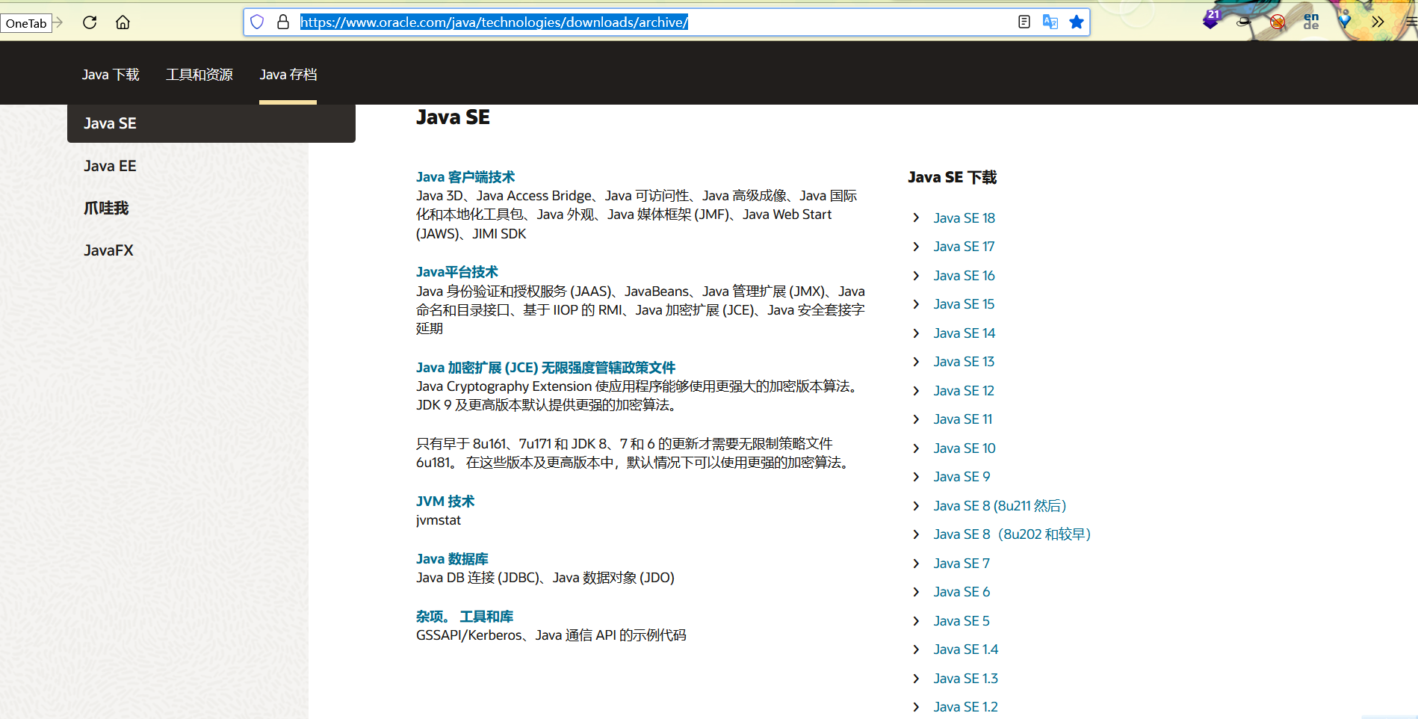Open the Java SE 13 download link
This screenshot has width=1418, height=719.
[x=964, y=362]
